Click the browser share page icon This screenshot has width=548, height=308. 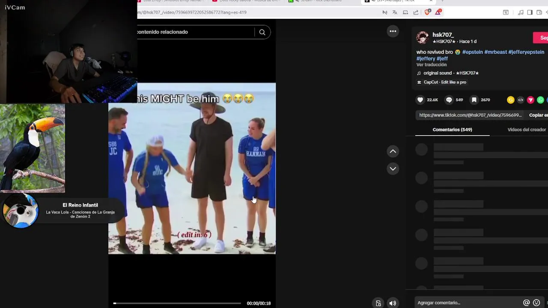coord(416,12)
